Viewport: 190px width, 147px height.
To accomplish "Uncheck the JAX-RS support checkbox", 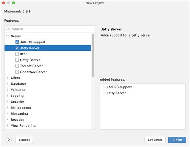I will [17, 42].
